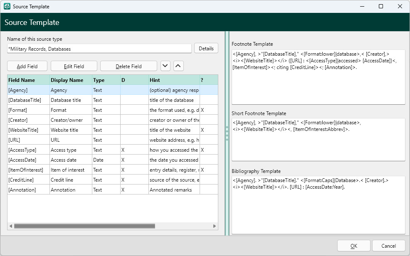The width and height of the screenshot is (410, 256).
Task: Click the 'title of the database' hint cell
Action: point(174,100)
